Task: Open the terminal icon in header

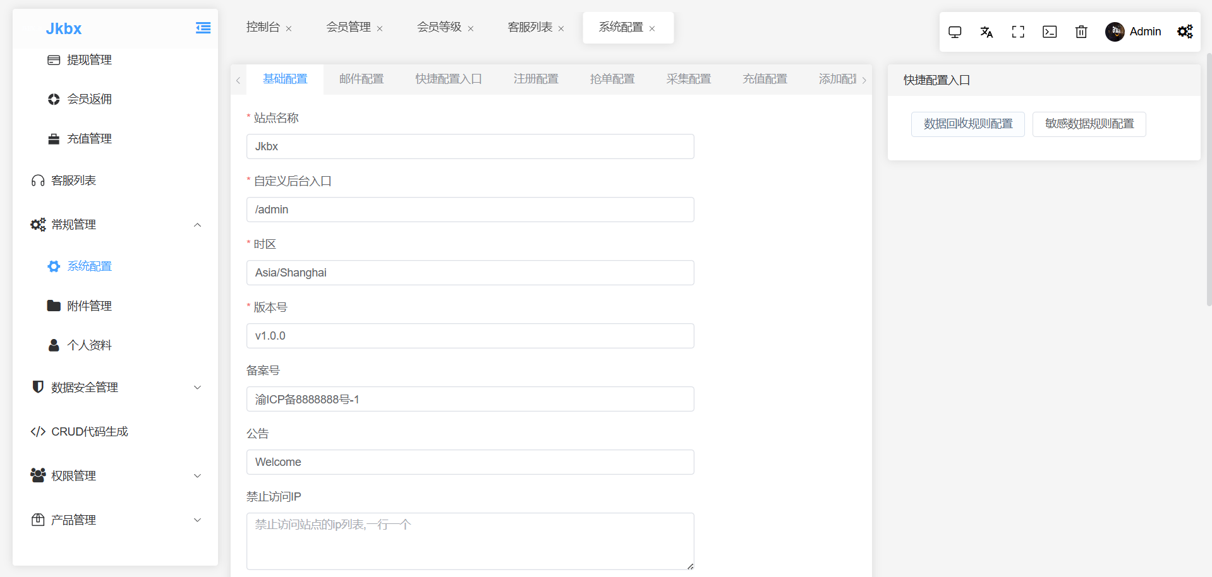Action: tap(1050, 32)
